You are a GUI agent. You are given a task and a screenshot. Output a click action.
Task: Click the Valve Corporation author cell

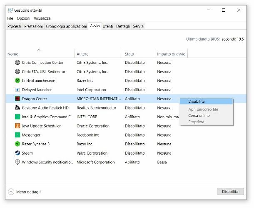(92, 153)
